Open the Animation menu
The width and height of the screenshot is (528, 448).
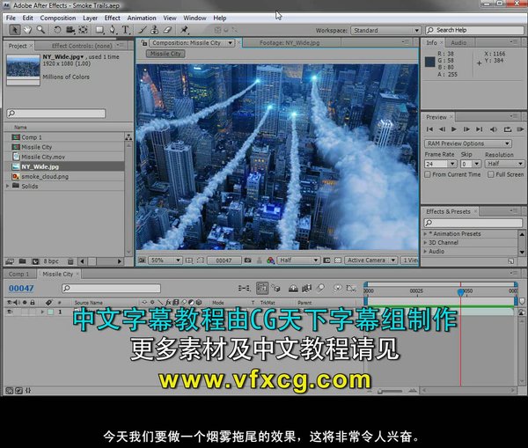(x=142, y=18)
